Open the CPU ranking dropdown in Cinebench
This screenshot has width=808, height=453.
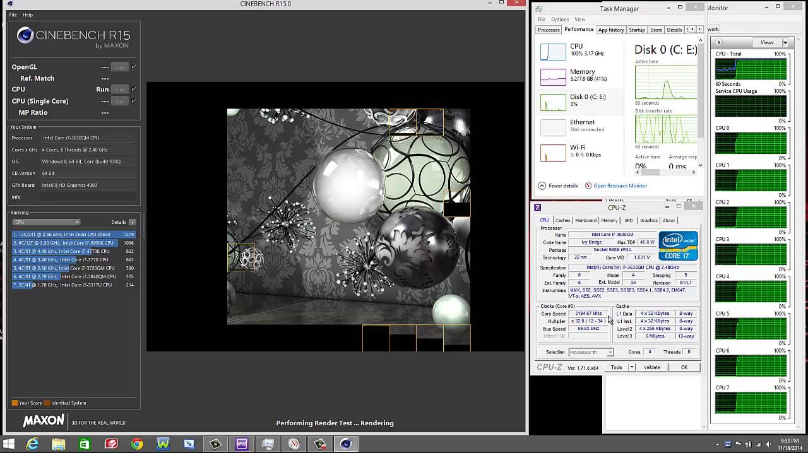point(46,222)
